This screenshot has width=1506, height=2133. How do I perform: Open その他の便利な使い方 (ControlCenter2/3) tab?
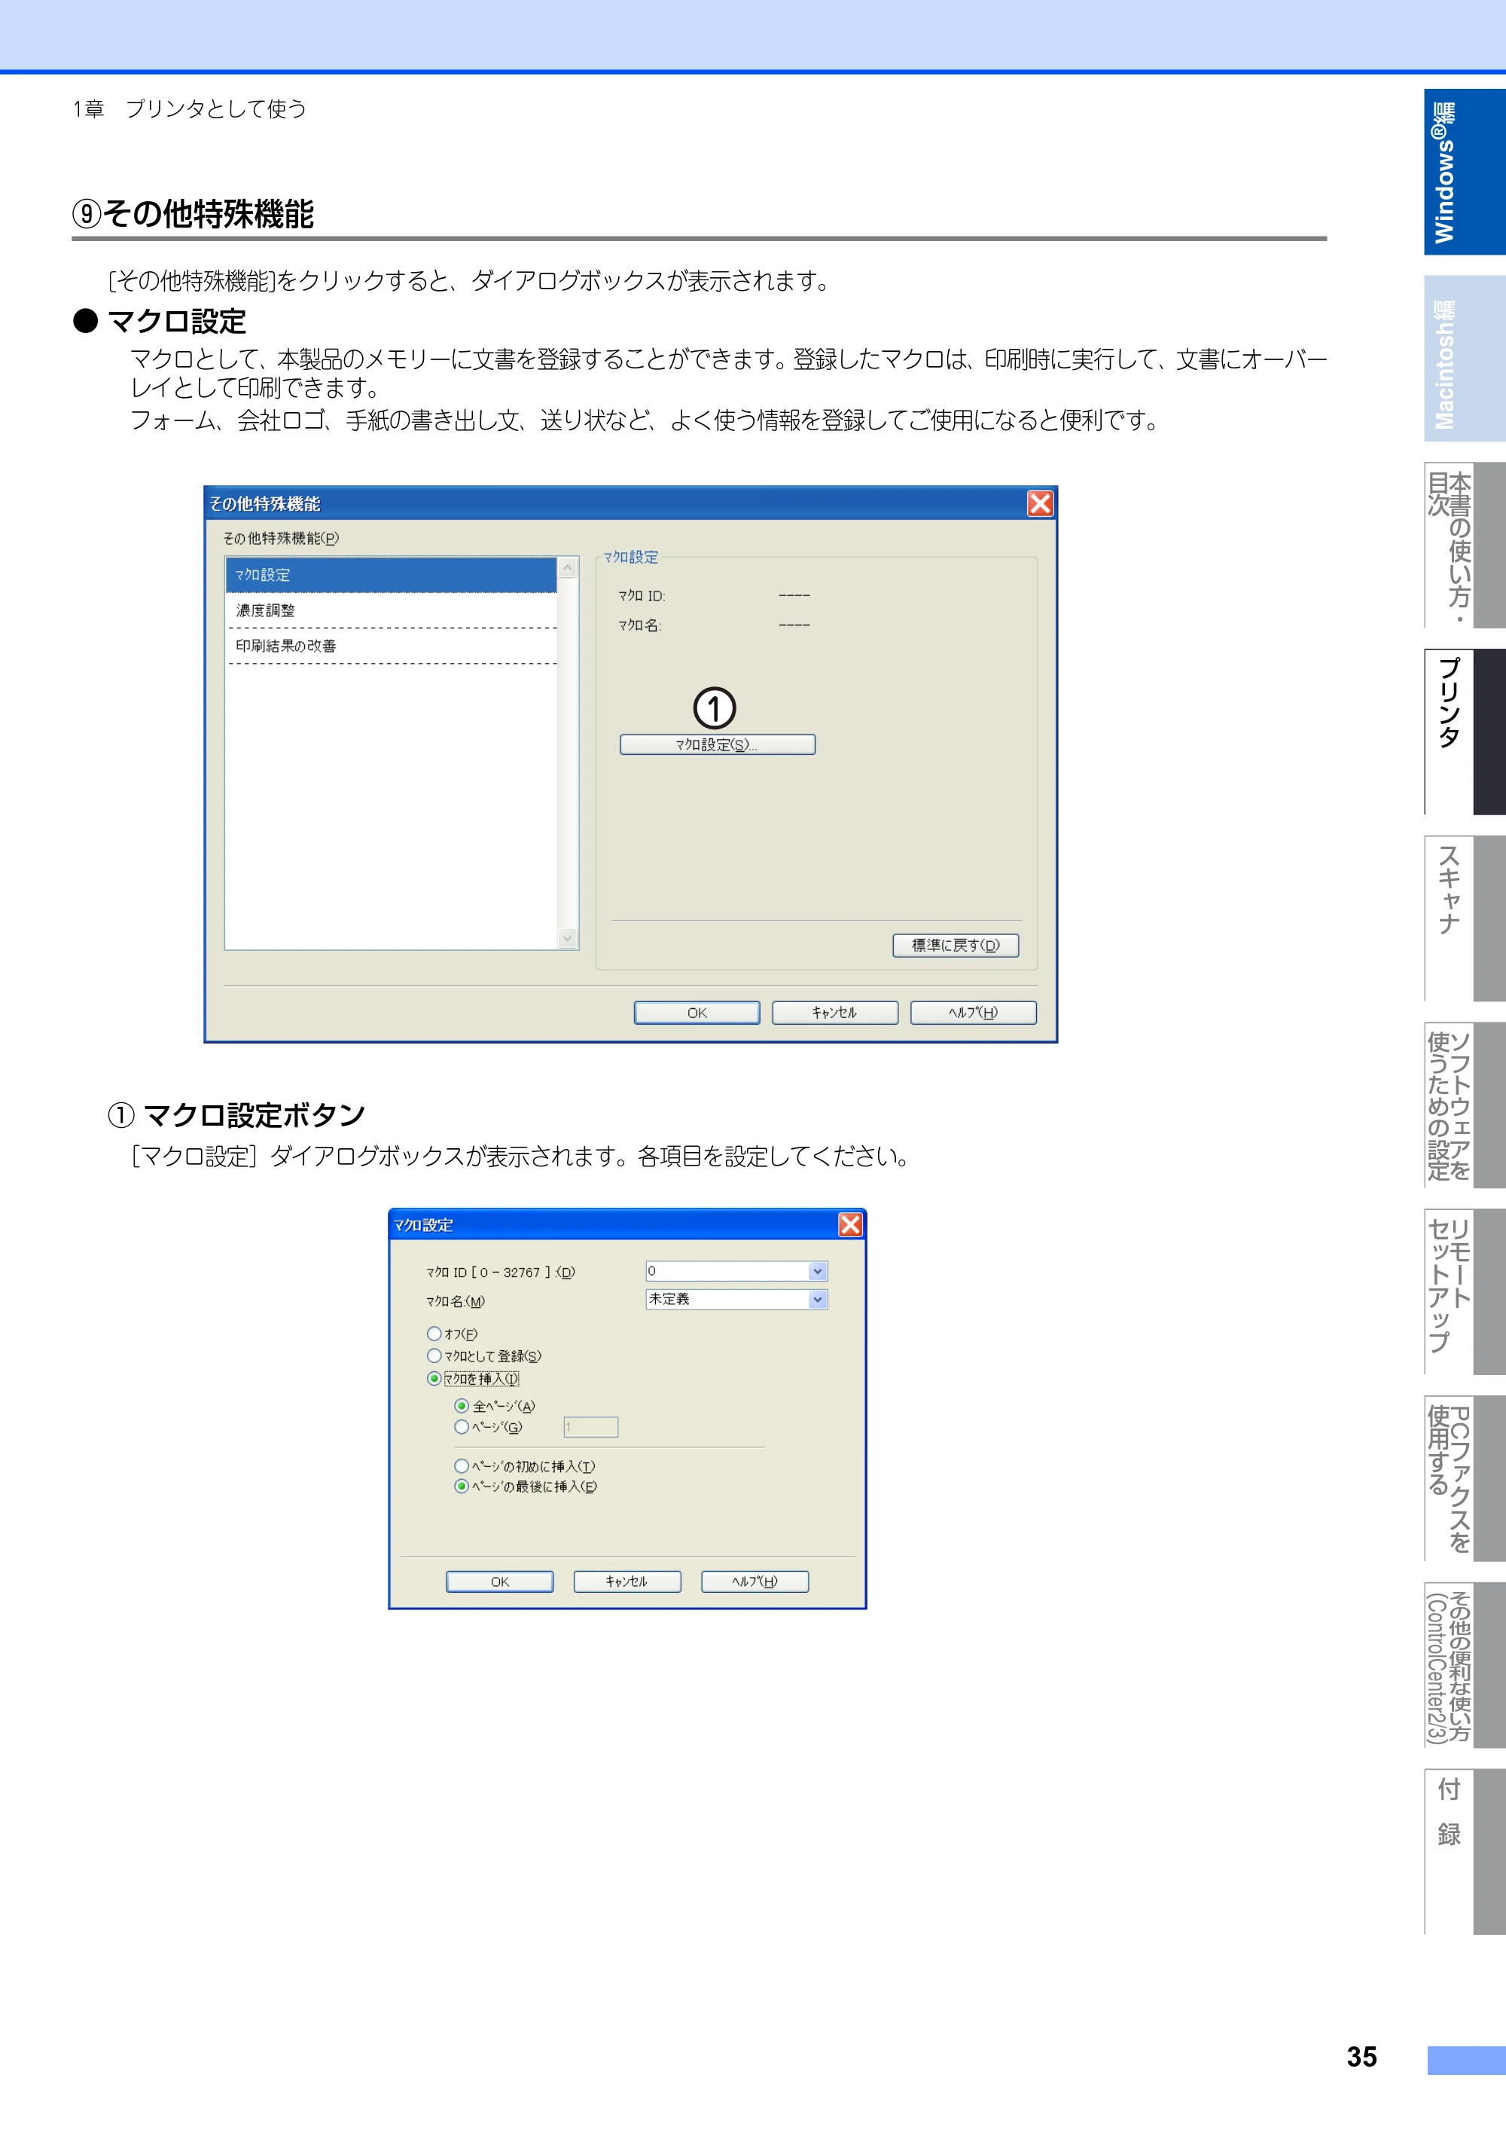[x=1465, y=1666]
